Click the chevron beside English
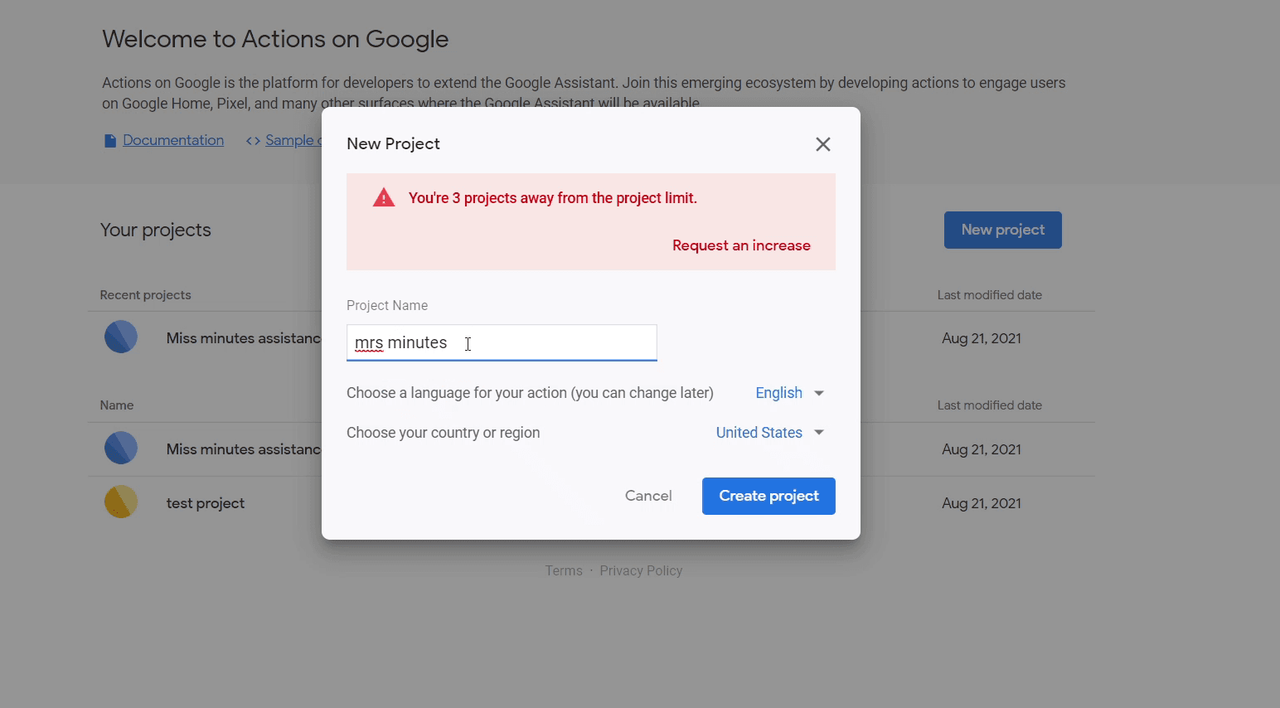 [819, 392]
